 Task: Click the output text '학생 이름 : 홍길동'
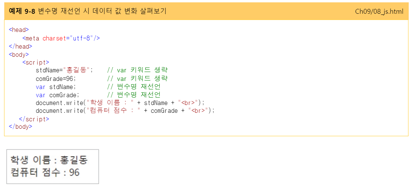point(48,160)
